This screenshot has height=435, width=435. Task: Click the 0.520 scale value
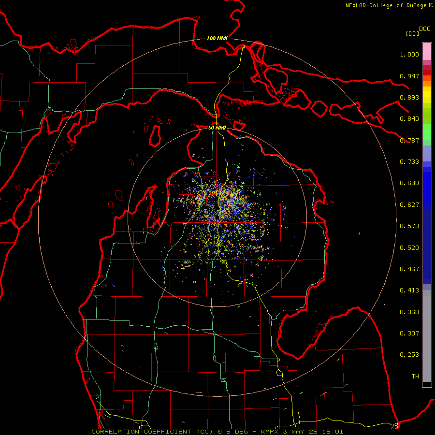point(409,248)
